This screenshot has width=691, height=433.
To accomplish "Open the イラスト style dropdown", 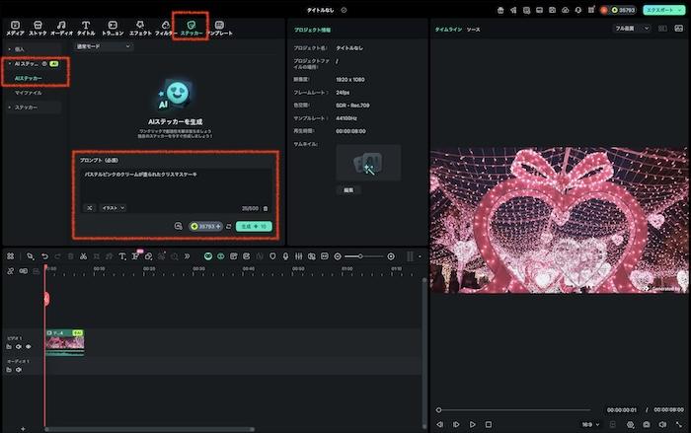I will (x=113, y=208).
